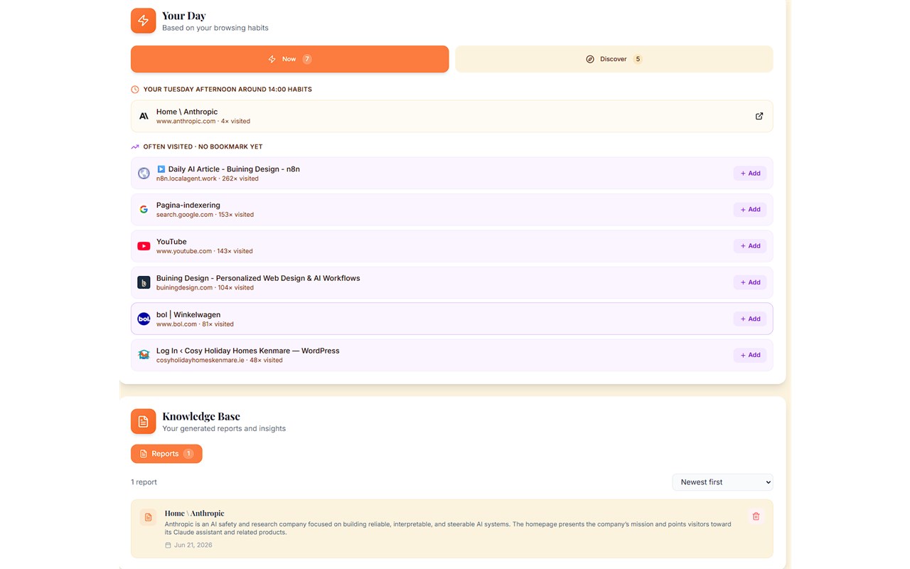The height and width of the screenshot is (569, 910).
Task: Click the Anthropic report summary paragraph
Action: coord(448,528)
